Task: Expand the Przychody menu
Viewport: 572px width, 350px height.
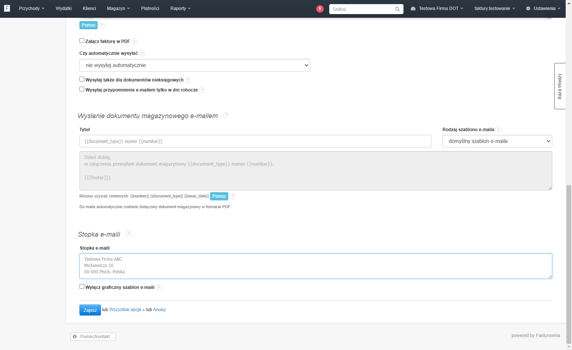Action: pyautogui.click(x=32, y=9)
